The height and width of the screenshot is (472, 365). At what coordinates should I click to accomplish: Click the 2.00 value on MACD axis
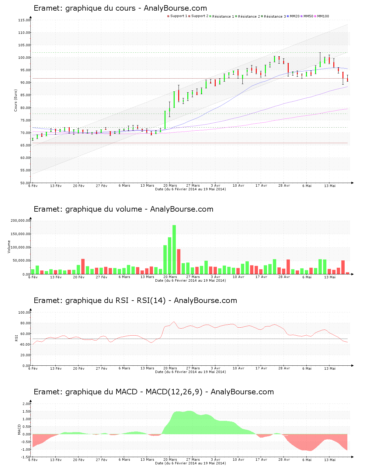pyautogui.click(x=26, y=404)
